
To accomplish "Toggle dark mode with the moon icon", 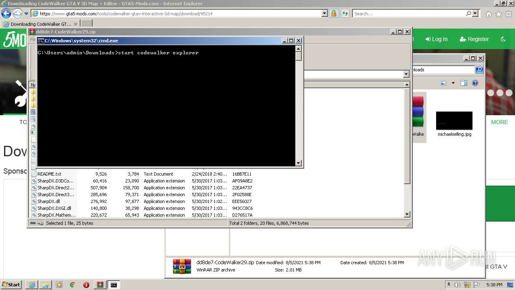I will [503, 39].
